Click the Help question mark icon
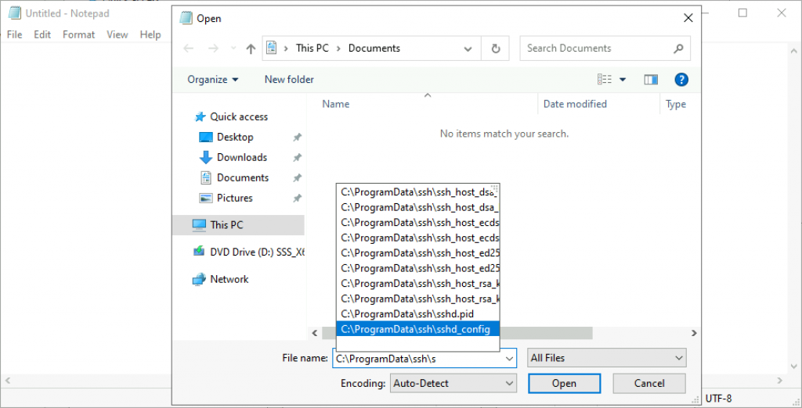Image resolution: width=802 pixels, height=408 pixels. (681, 79)
